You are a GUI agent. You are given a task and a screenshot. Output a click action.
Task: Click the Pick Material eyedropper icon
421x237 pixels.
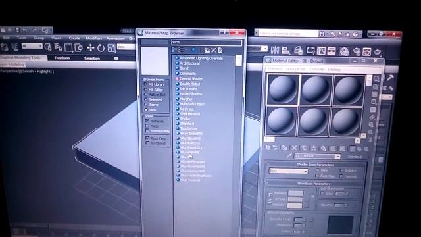[289, 155]
